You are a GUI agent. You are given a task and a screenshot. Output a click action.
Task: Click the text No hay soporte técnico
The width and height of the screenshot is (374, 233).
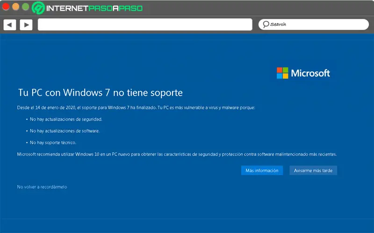pos(53,143)
